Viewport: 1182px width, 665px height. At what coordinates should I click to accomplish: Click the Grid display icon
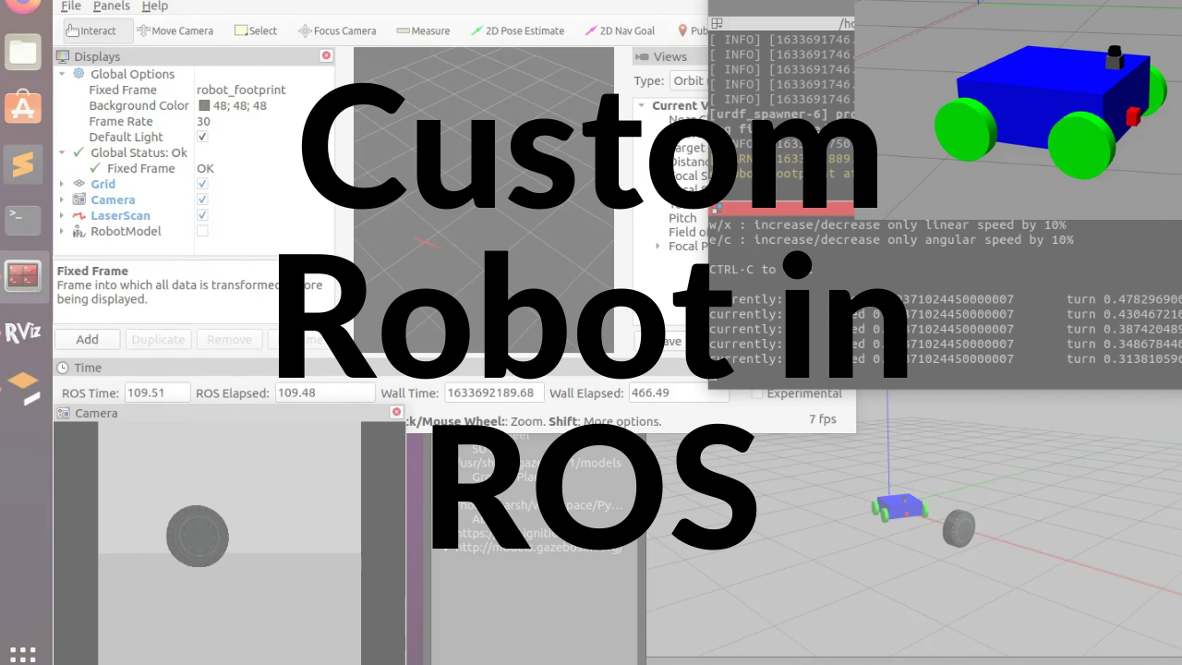[x=79, y=184]
